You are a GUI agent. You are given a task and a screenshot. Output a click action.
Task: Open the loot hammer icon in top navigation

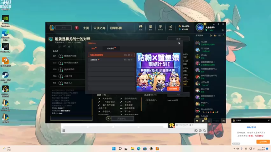160,27
